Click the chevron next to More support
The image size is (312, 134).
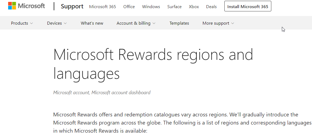click(233, 24)
